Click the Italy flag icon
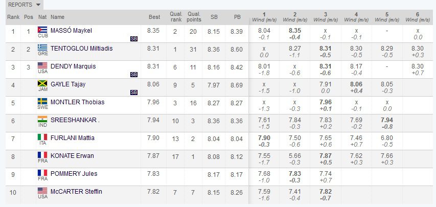Image resolution: width=436 pixels, height=207 pixels. 42,137
